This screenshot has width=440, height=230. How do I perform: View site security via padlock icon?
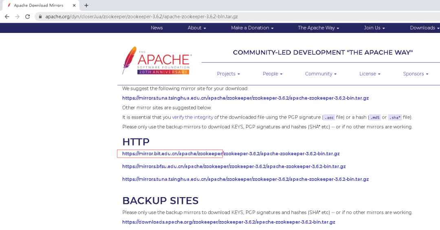[x=40, y=17]
